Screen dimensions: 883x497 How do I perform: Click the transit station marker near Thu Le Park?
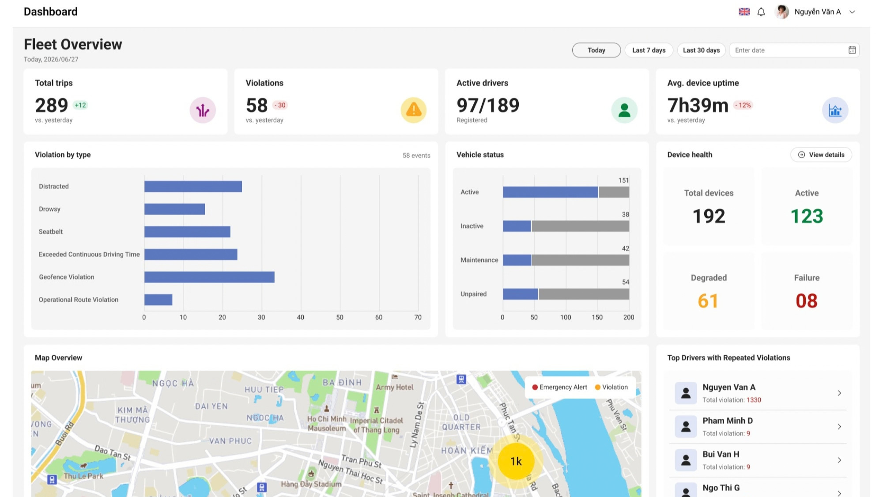tap(52, 479)
